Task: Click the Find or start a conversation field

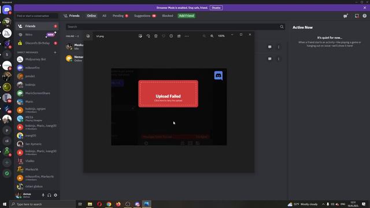Action: click(37, 16)
